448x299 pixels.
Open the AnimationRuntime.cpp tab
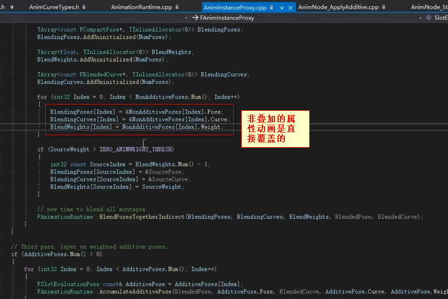coord(142,7)
